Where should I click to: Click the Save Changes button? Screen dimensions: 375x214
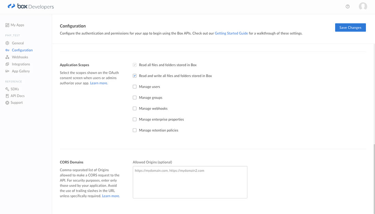point(350,28)
